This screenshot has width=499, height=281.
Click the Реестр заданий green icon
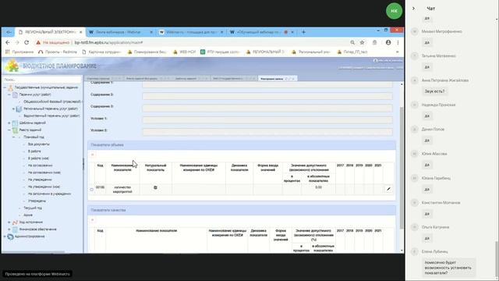click(x=15, y=130)
